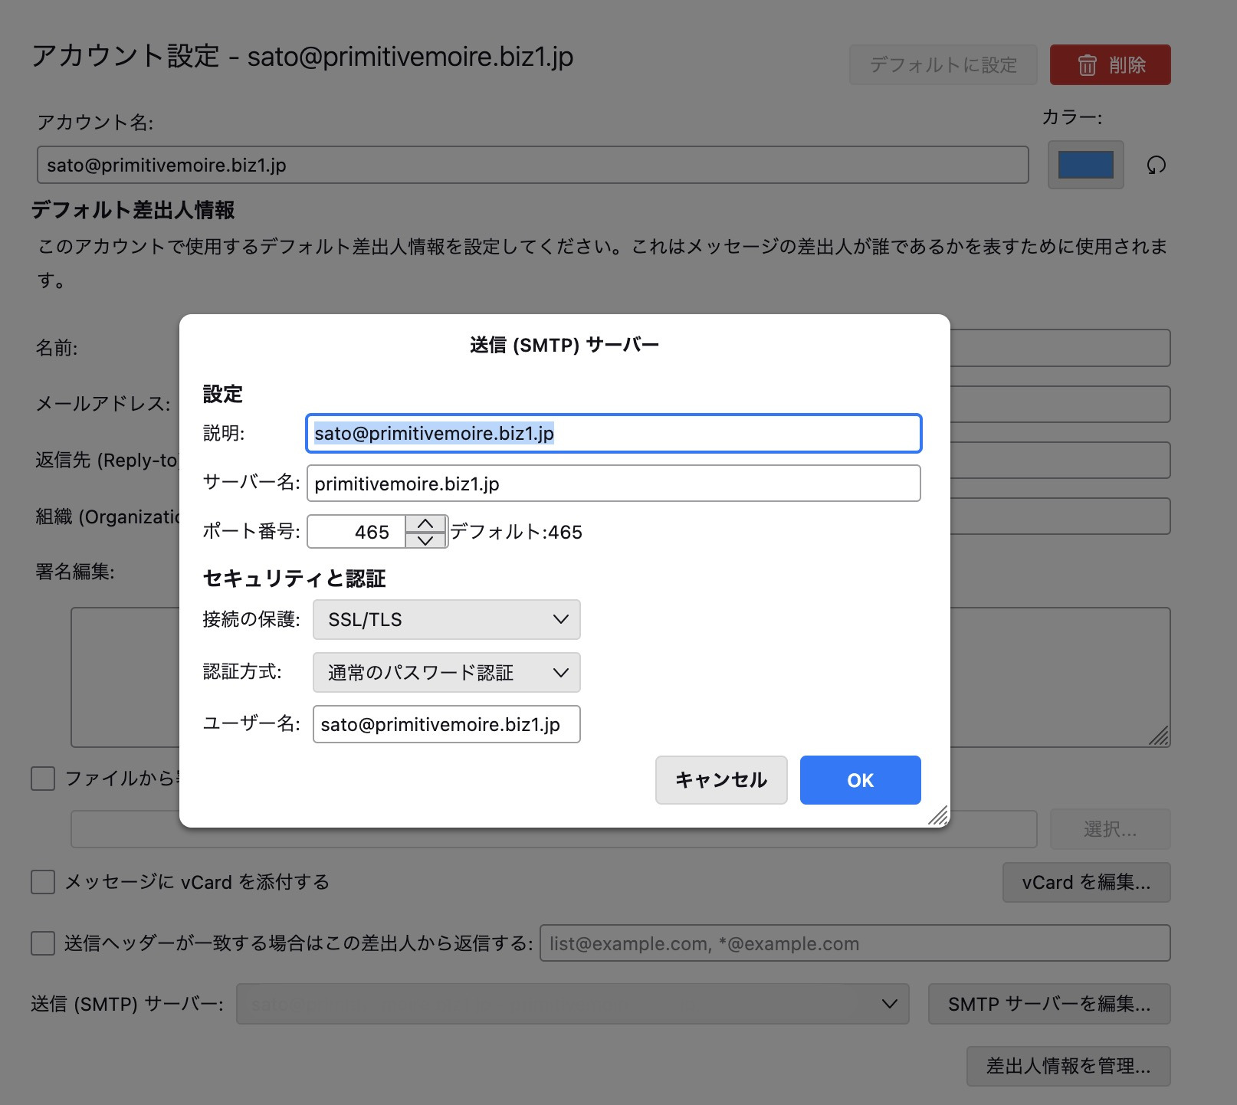This screenshot has height=1105, width=1237.
Task: Click the server name input field
Action: (613, 484)
